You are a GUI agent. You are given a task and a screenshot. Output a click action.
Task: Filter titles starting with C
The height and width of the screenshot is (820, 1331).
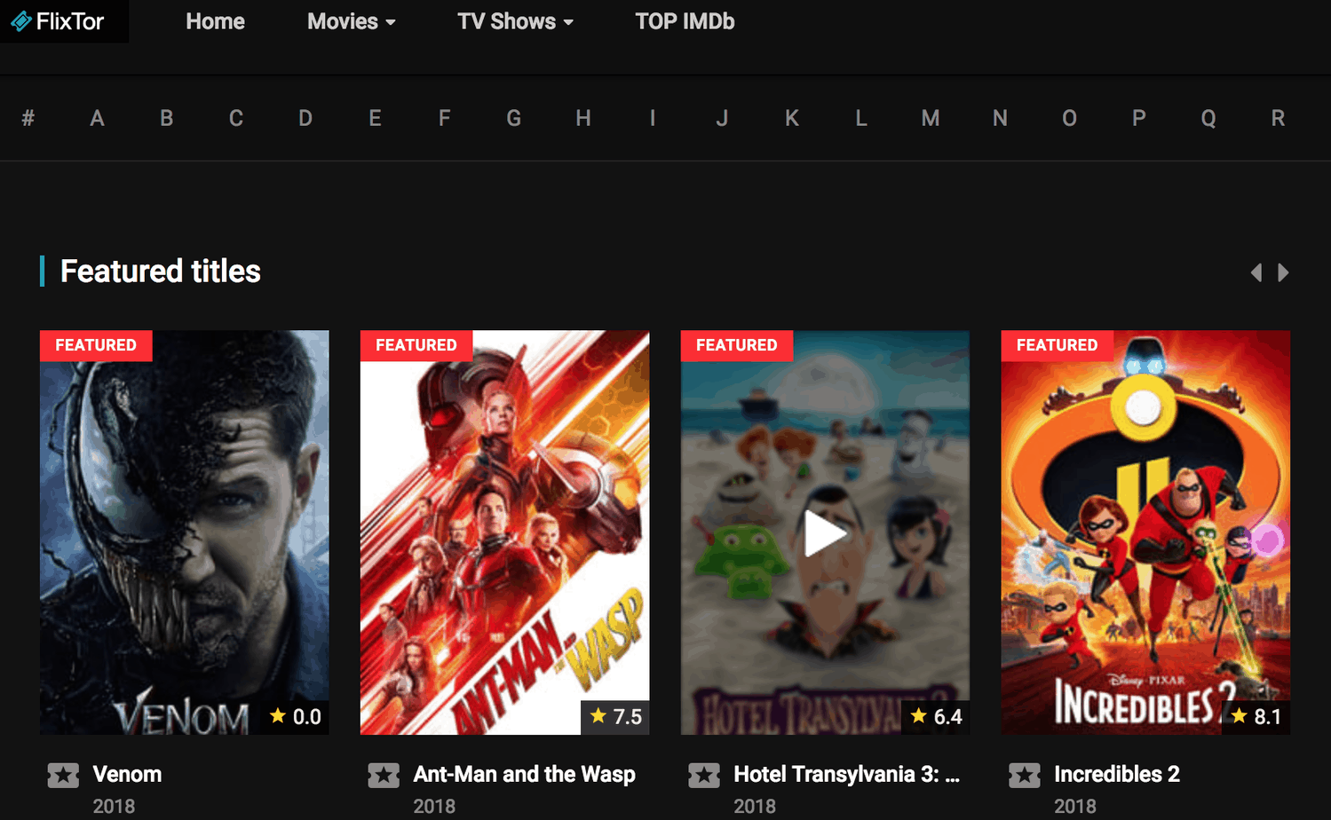[x=236, y=118]
